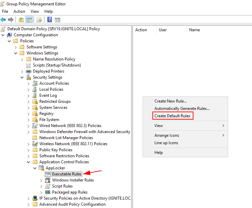Open the Action menu
Image resolution: width=252 pixels, height=208 pixels.
(x=19, y=11)
